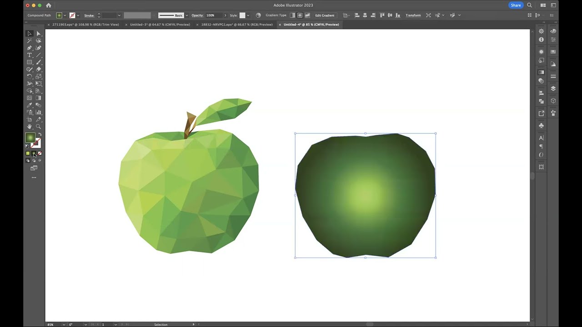Open the macOS search magnifier icon
The width and height of the screenshot is (582, 327).
pos(529,5)
